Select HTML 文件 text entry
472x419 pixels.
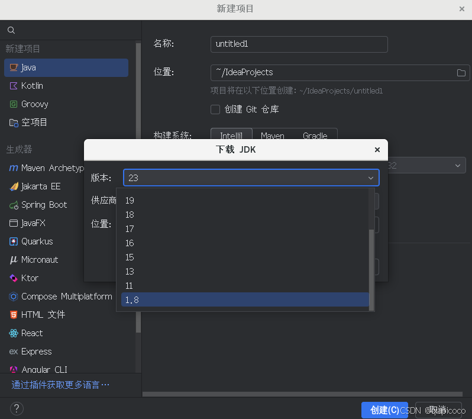coord(43,315)
